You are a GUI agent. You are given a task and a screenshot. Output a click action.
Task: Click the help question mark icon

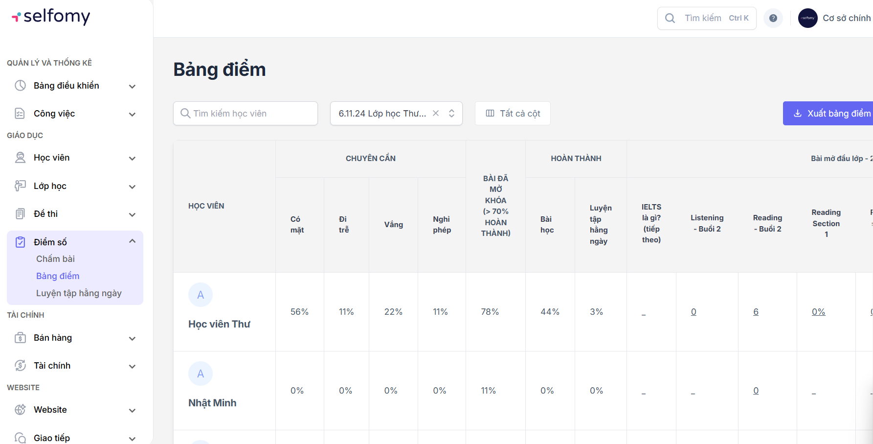click(773, 18)
